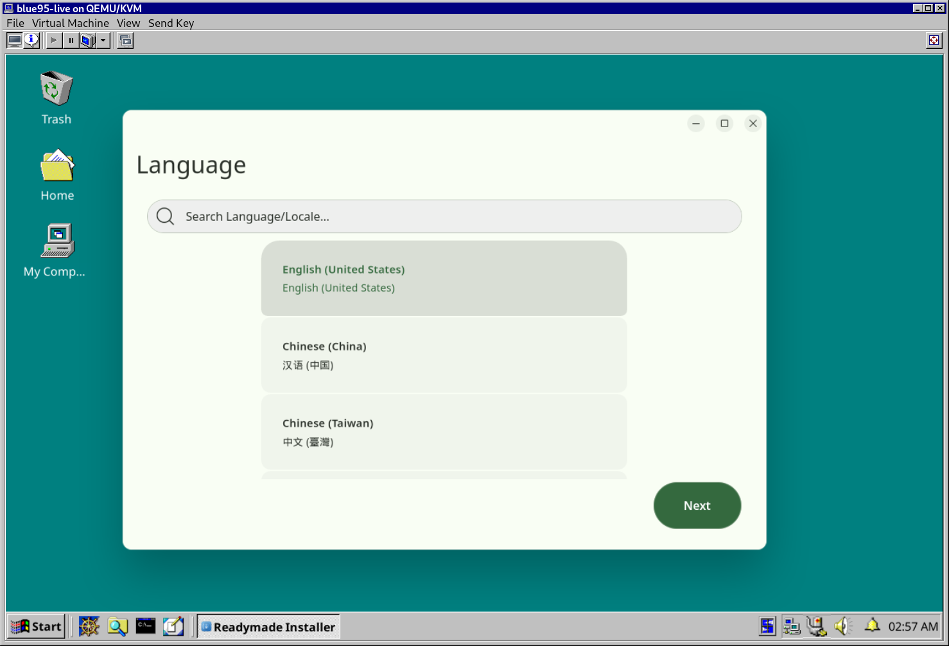The image size is (949, 646).
Task: Open the volume speaker tray icon
Action: click(x=843, y=626)
